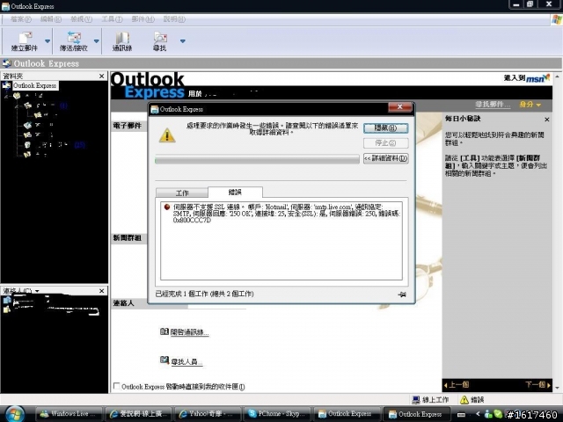Close the 資料夾 folder pane

[x=102, y=76]
